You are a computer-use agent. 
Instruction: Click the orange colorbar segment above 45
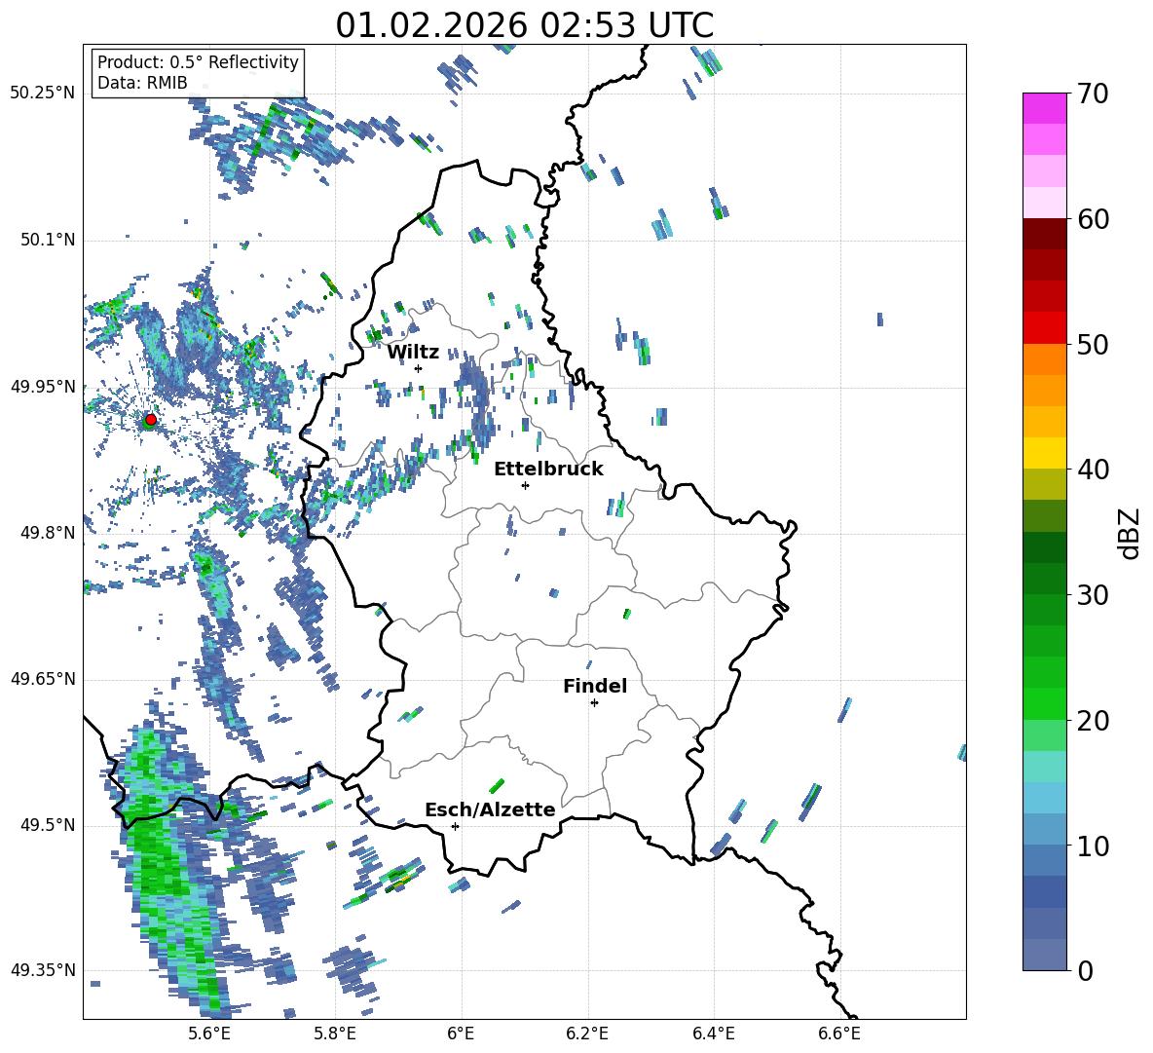tap(1044, 391)
